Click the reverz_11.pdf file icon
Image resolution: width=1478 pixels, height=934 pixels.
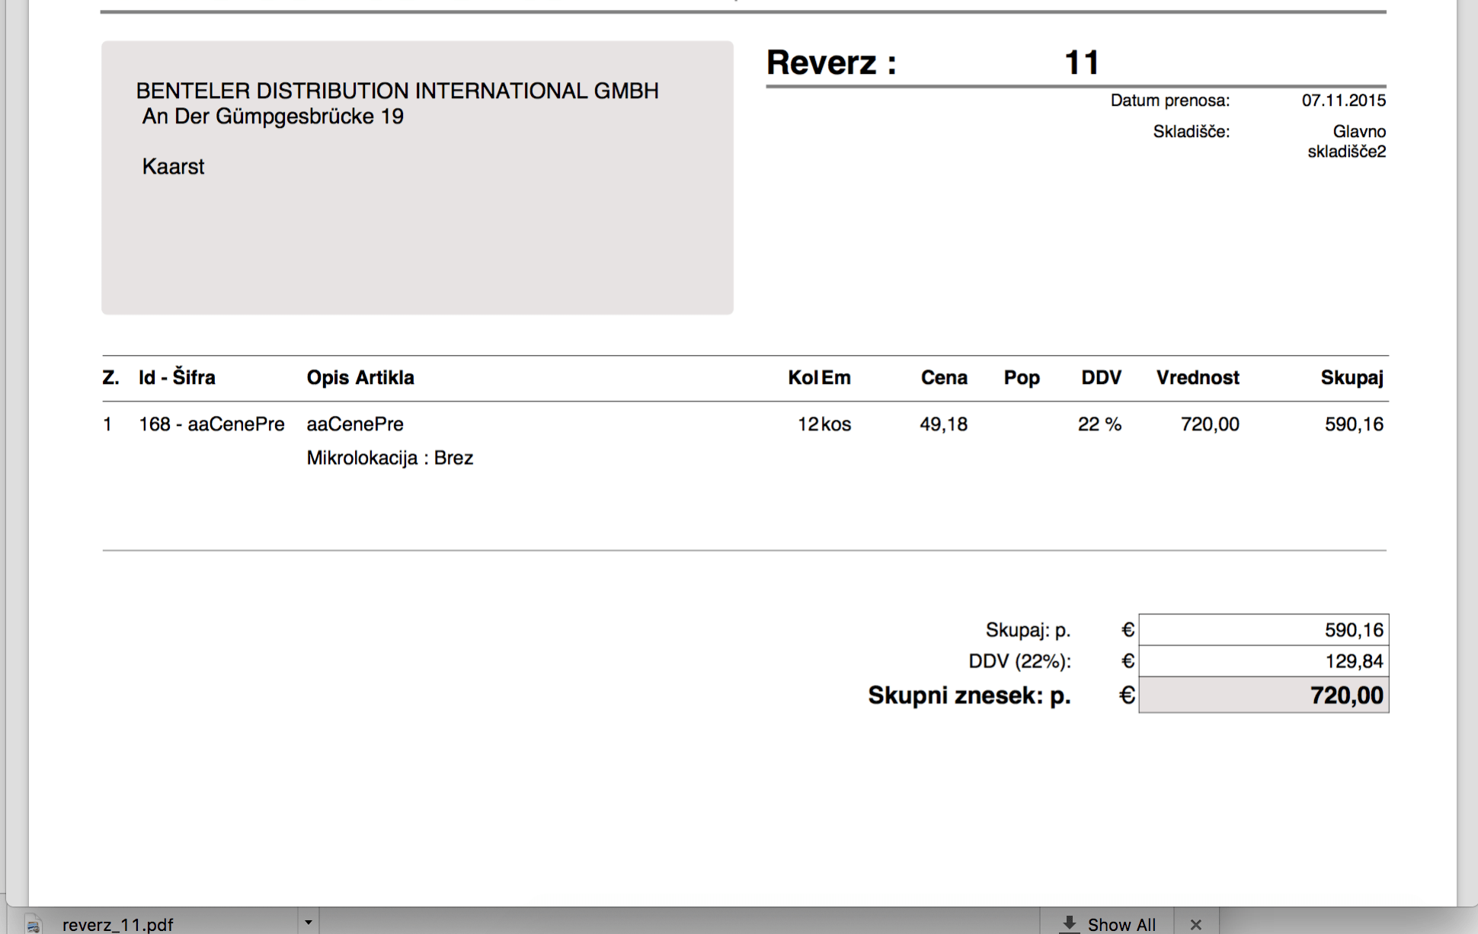(33, 925)
